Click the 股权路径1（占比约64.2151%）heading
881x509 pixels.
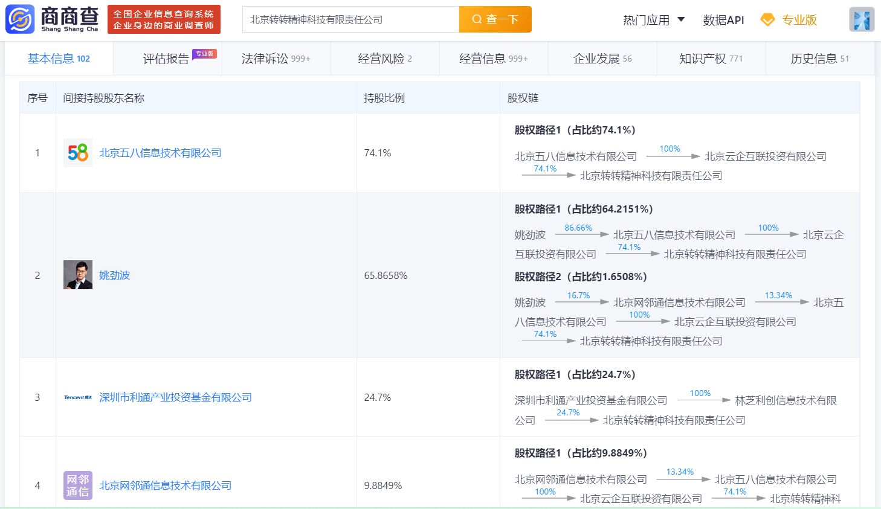point(584,209)
